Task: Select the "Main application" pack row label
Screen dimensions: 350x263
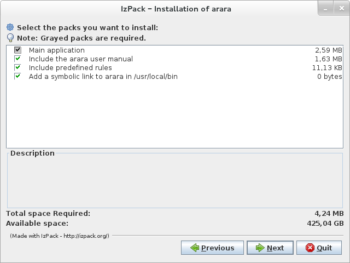Action: pos(56,50)
